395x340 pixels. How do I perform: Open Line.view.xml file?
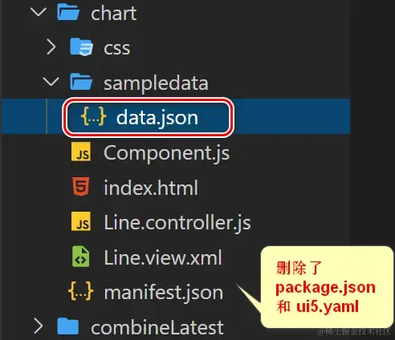pos(163,257)
